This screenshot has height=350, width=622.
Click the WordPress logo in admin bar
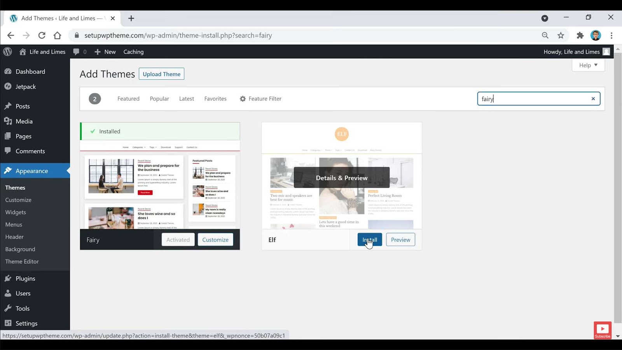[x=7, y=51]
